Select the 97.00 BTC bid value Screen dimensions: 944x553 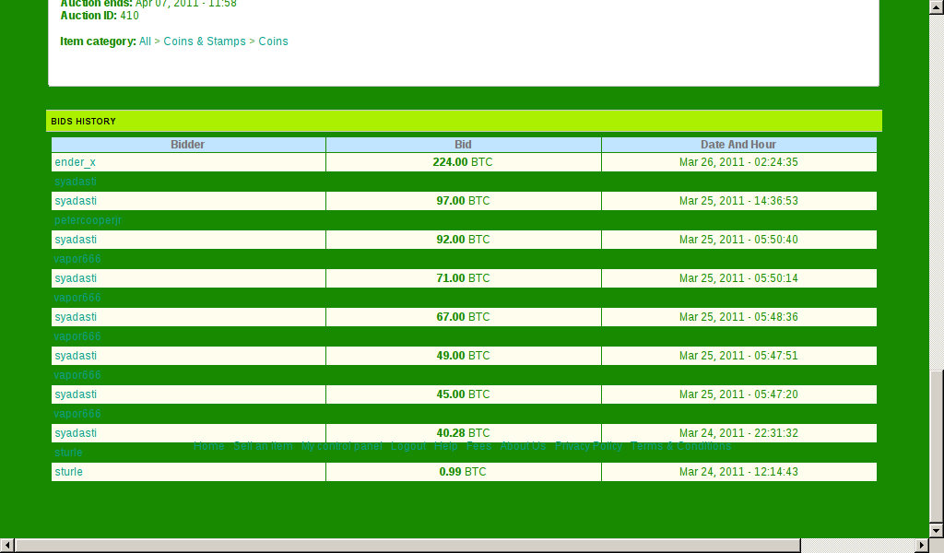(x=463, y=201)
